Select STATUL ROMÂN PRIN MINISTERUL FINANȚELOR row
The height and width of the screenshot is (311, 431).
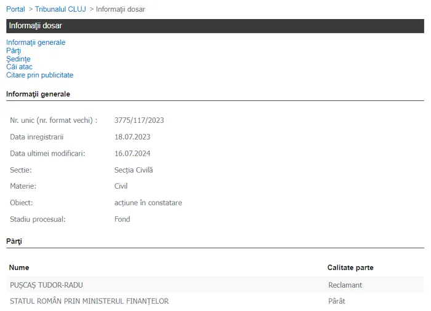pos(89,301)
